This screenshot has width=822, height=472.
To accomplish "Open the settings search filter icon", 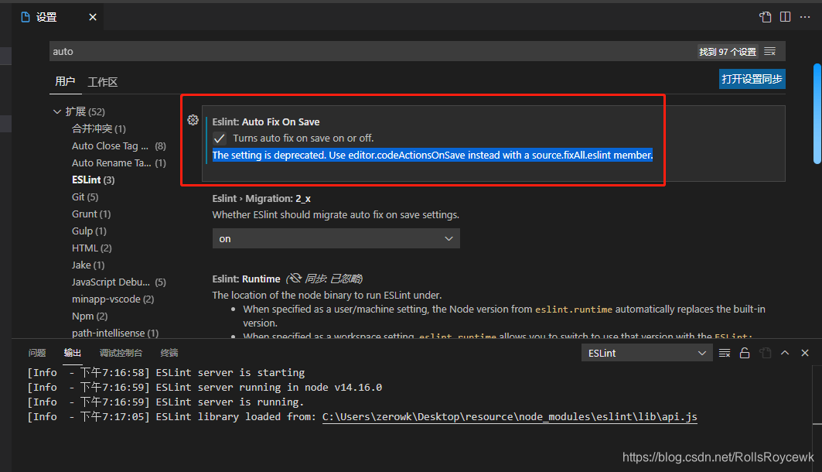I will (x=769, y=51).
